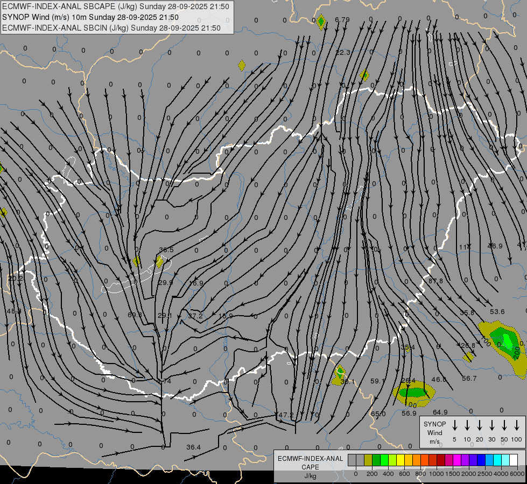Click the 22.3 value on the map
The width and height of the screenshot is (527, 484).
click(x=343, y=52)
